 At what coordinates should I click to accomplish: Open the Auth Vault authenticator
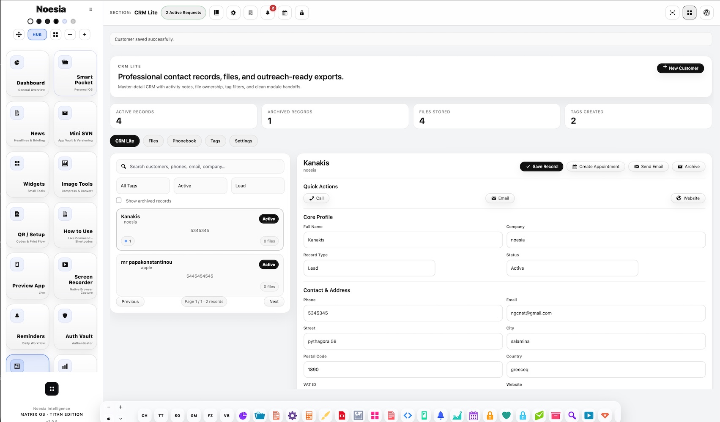[75, 327]
